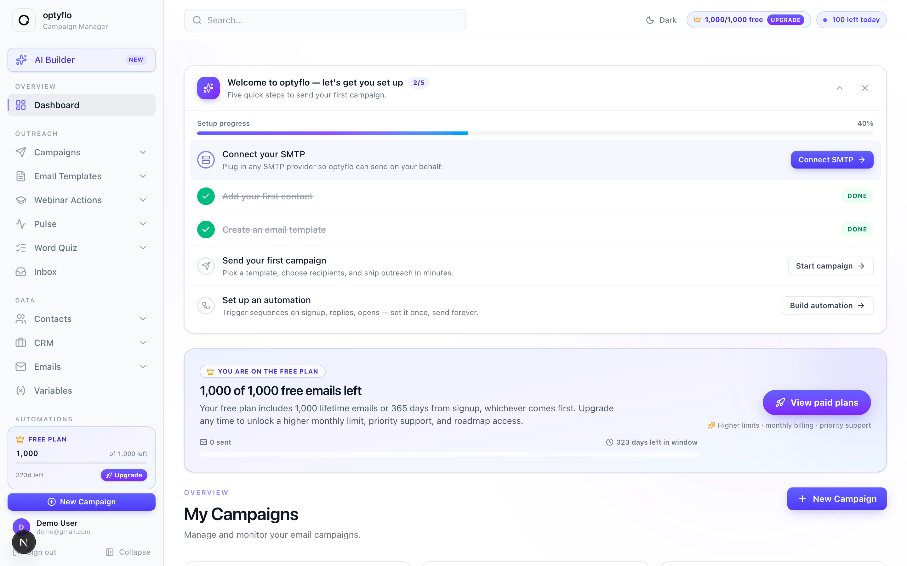This screenshot has height=566, width=907.
Task: Click the Search input field
Action: tap(325, 20)
